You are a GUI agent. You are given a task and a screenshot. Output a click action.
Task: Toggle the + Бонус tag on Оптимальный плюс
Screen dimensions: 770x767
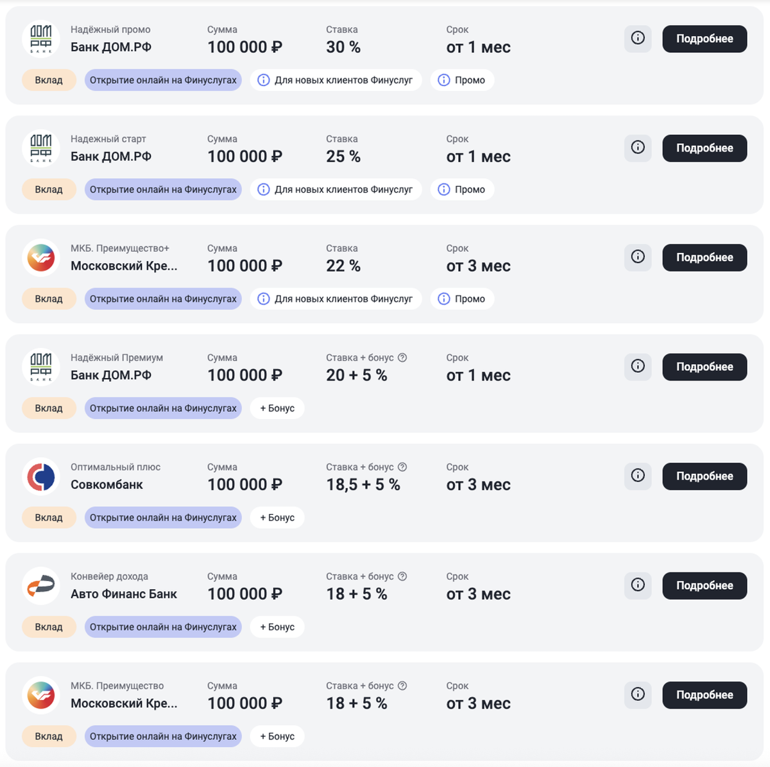pos(277,517)
